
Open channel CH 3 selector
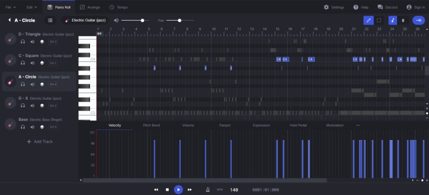coord(53,42)
